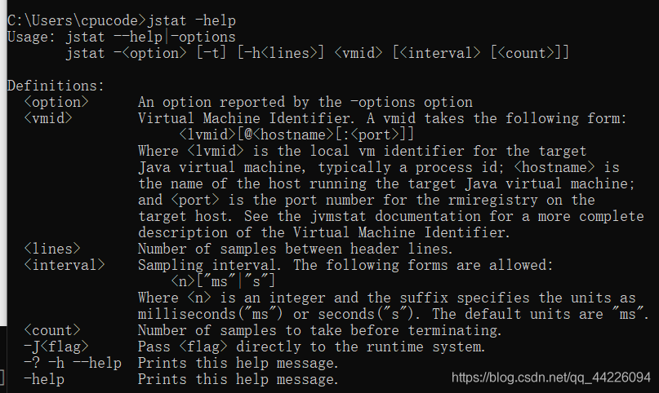
Task: Click the "-J<flag>" option text
Action: pyautogui.click(x=56, y=347)
